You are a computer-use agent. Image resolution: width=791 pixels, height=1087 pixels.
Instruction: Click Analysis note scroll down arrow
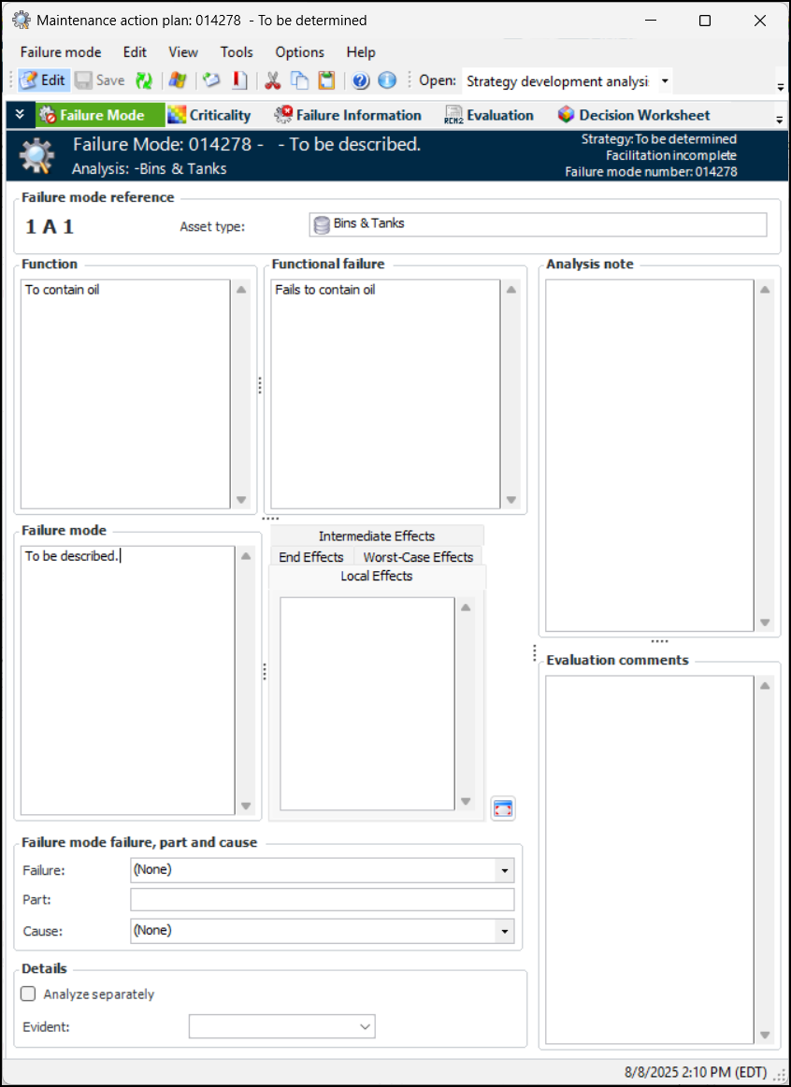(x=765, y=622)
